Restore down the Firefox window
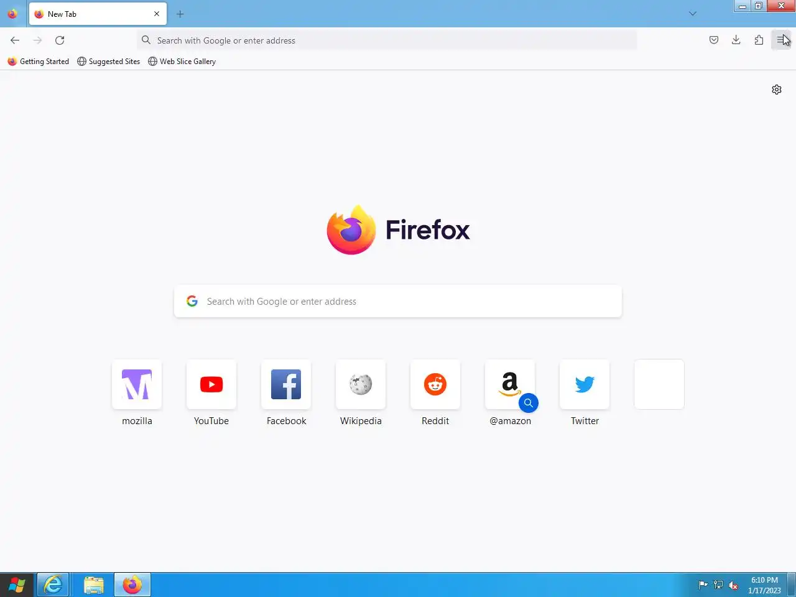The height and width of the screenshot is (597, 796). coord(758,6)
